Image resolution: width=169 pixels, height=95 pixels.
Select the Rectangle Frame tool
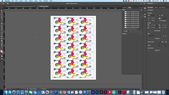pos(2,28)
